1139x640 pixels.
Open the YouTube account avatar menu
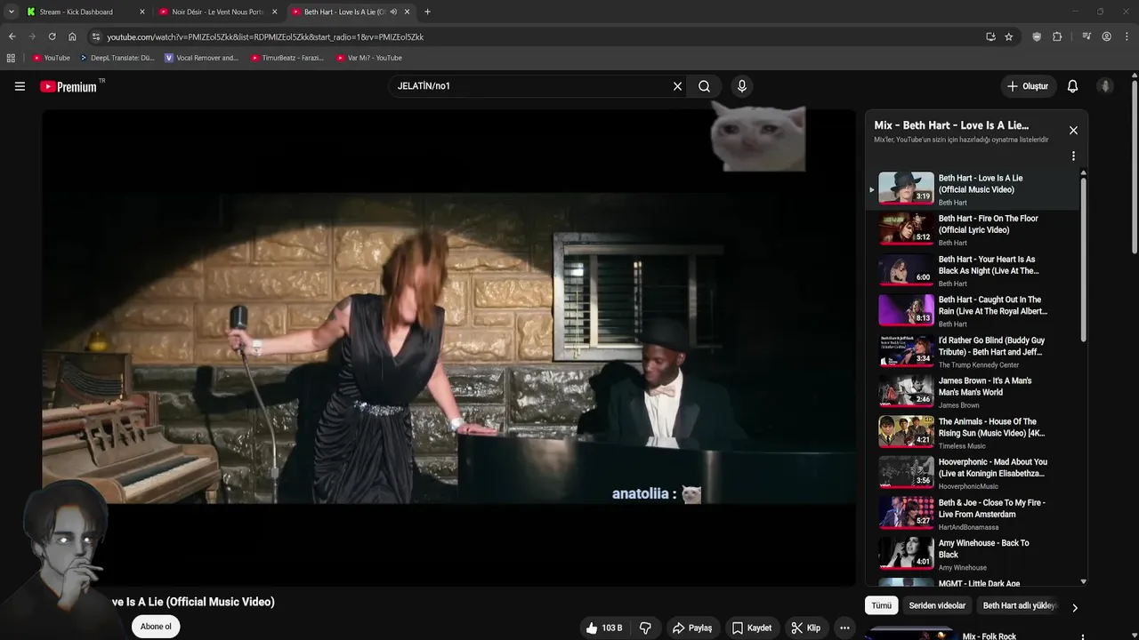(1105, 86)
